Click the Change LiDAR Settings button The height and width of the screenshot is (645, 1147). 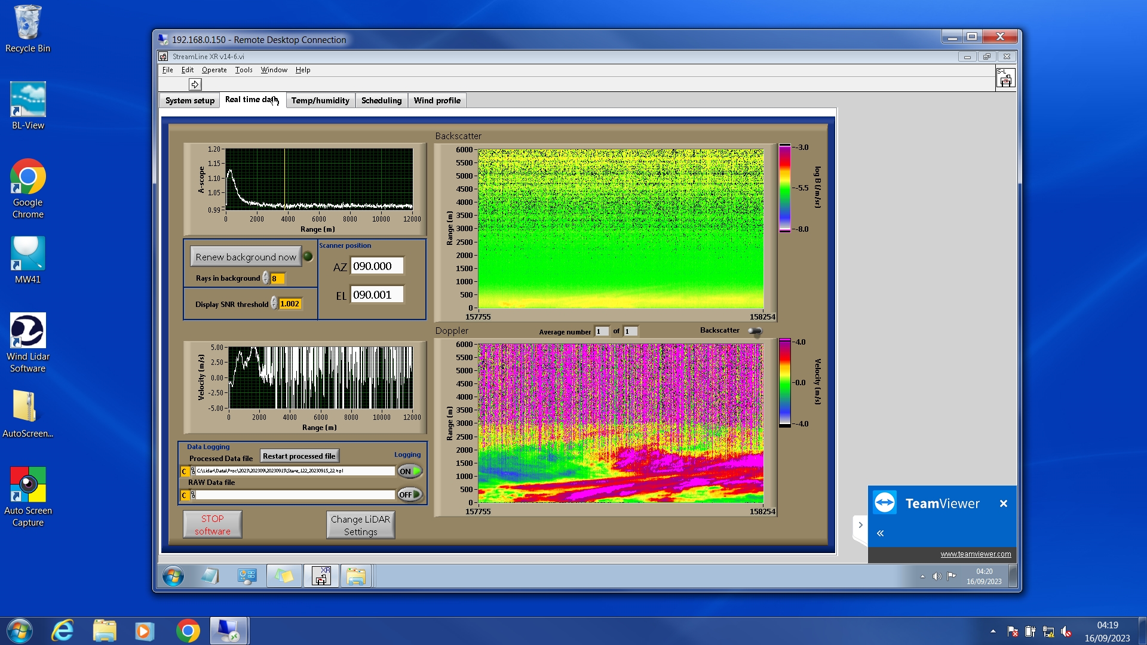click(360, 525)
